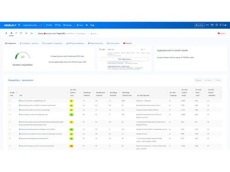Screen dimensions: 230x172
Task: Open the rank 2 competitor URL link
Action: 38,105
